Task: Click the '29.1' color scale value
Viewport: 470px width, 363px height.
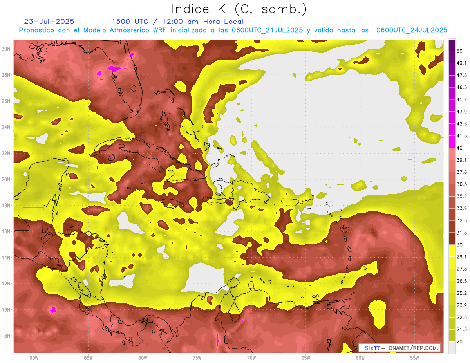Action: pyautogui.click(x=461, y=257)
